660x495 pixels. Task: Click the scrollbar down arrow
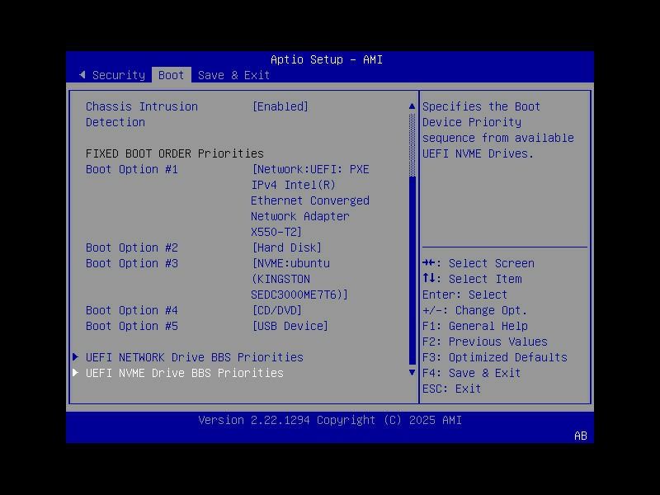point(411,373)
